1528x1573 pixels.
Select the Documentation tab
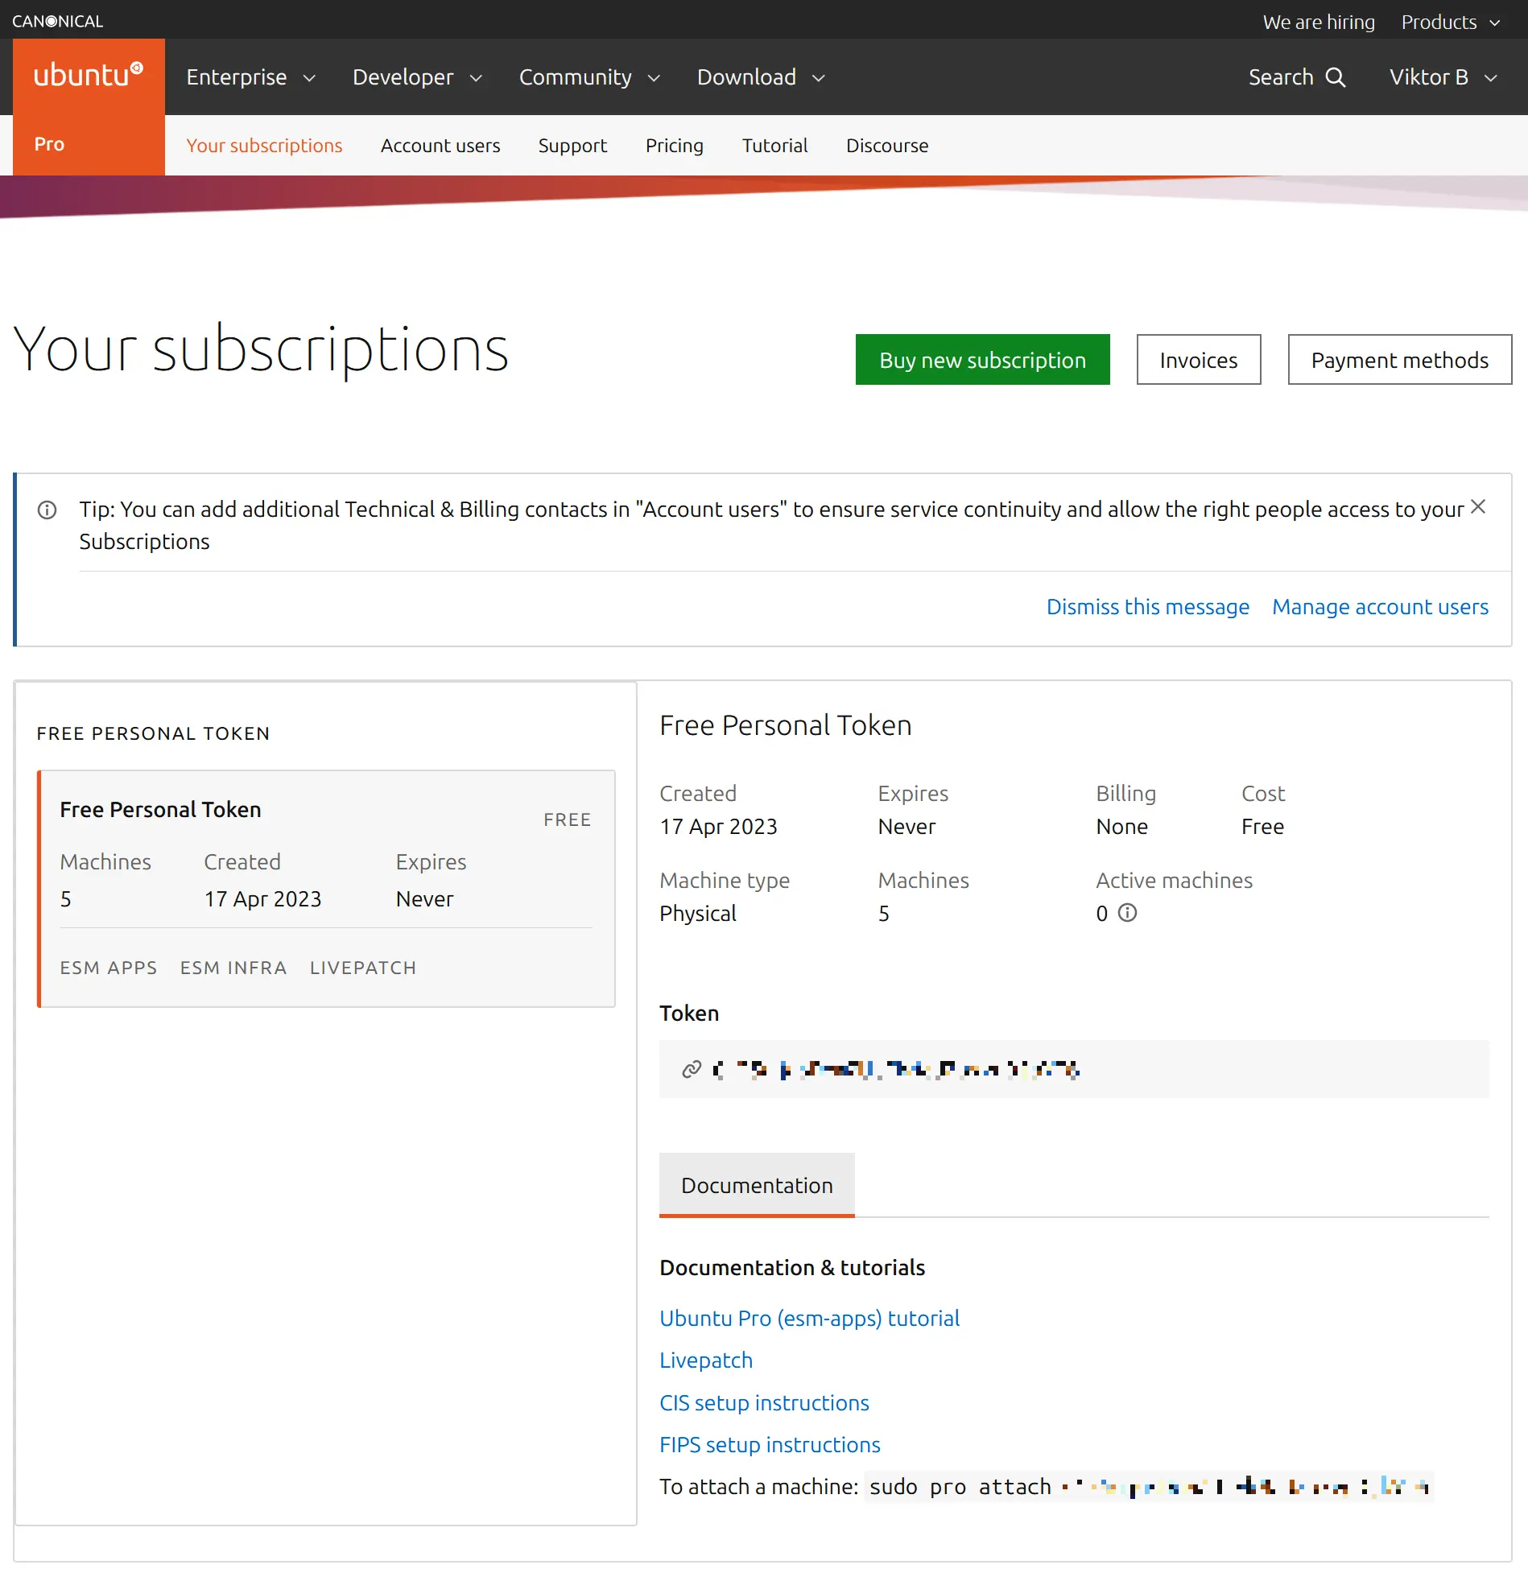[757, 1185]
